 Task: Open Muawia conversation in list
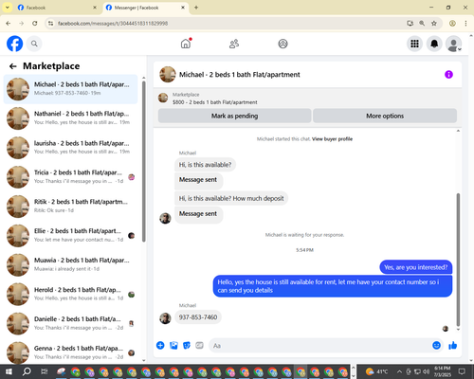[70, 264]
